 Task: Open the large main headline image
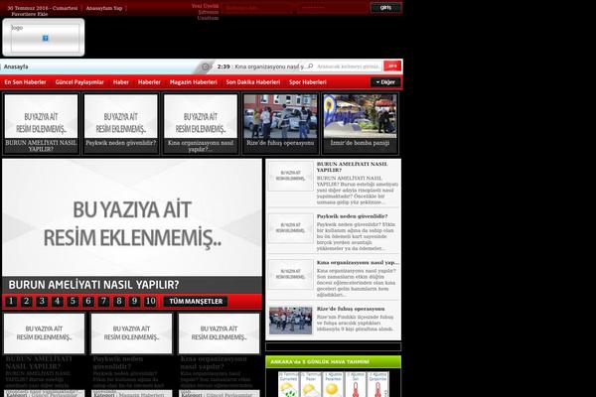tap(132, 217)
